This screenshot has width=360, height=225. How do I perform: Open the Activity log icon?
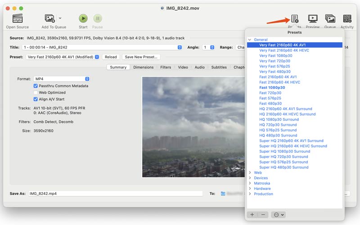[x=347, y=18]
